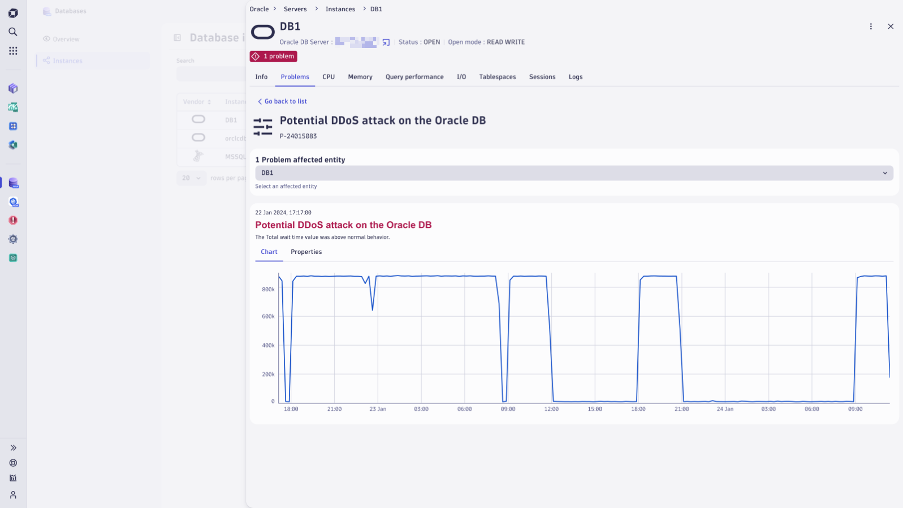
Task: Switch to the Info tab
Action: (261, 77)
